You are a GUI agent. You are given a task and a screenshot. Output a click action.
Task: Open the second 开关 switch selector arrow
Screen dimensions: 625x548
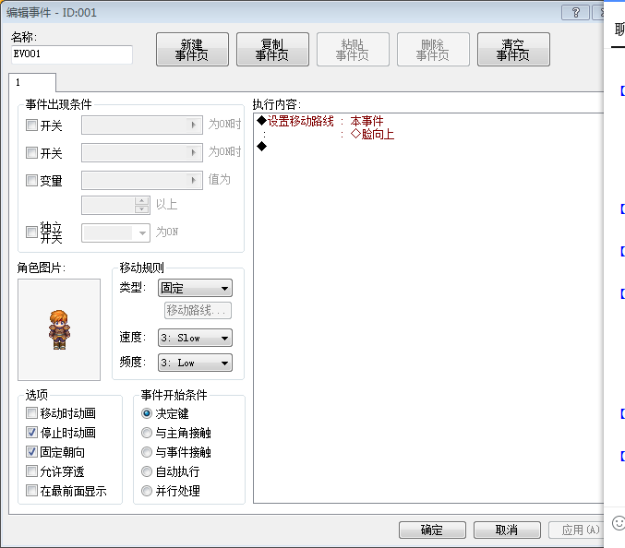click(194, 152)
